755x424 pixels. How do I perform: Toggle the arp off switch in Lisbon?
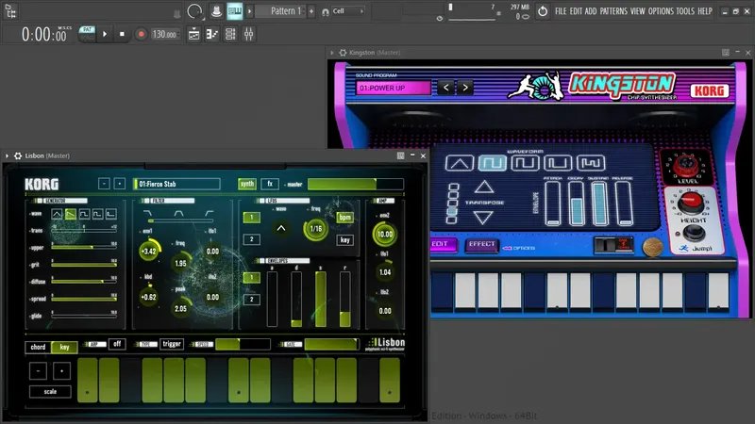117,344
